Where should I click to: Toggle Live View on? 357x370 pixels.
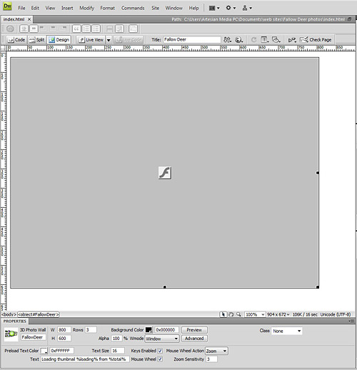91,40
